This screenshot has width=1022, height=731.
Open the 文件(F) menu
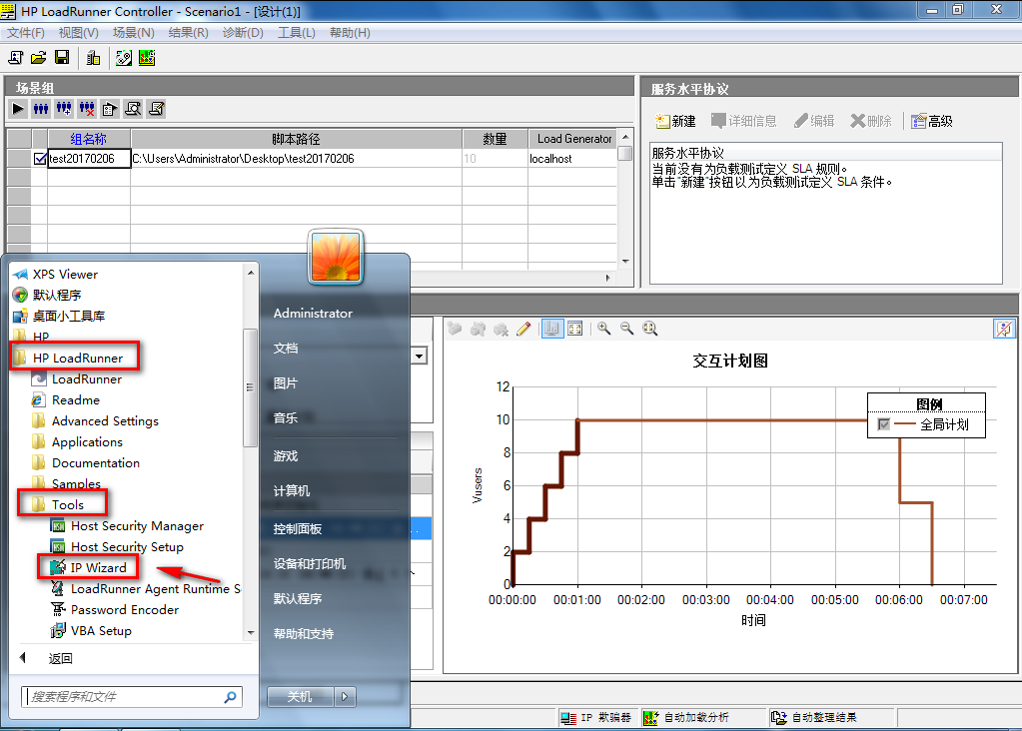click(25, 33)
